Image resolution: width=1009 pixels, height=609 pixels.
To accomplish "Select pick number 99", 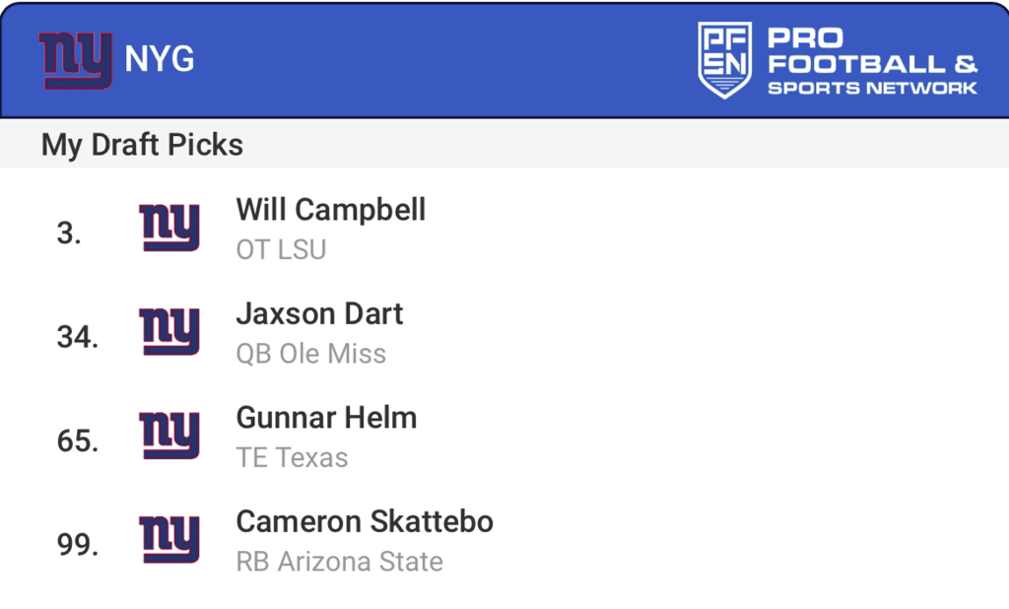I will [77, 545].
